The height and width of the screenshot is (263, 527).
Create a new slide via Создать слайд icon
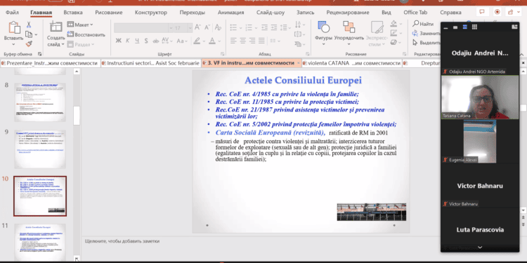[56, 27]
